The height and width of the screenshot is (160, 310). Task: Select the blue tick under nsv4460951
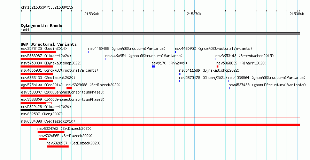(106, 59)
